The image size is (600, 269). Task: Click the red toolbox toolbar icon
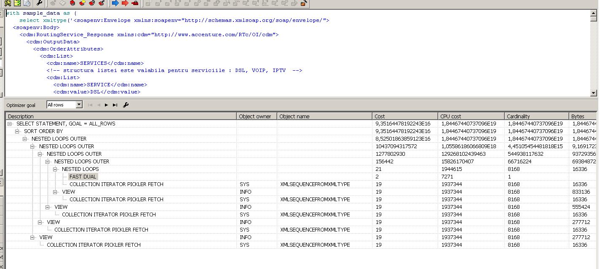[x=135, y=3]
